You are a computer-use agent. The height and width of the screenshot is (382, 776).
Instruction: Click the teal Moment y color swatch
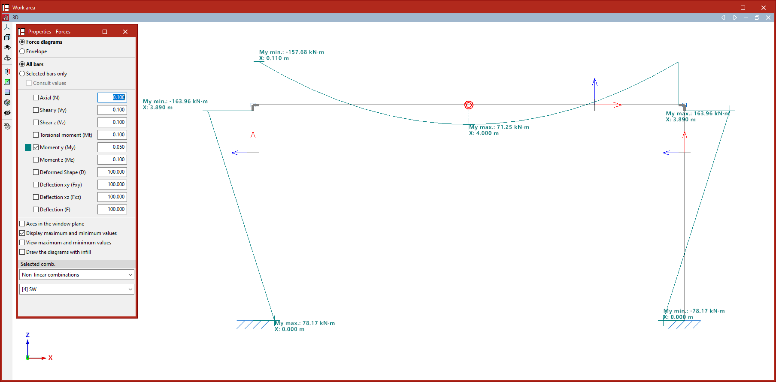[28, 147]
